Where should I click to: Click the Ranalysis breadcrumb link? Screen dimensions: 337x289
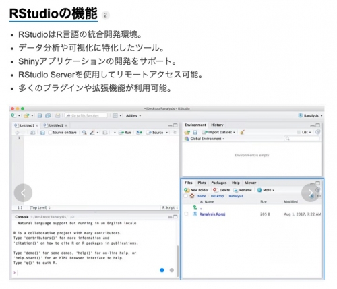point(236,196)
